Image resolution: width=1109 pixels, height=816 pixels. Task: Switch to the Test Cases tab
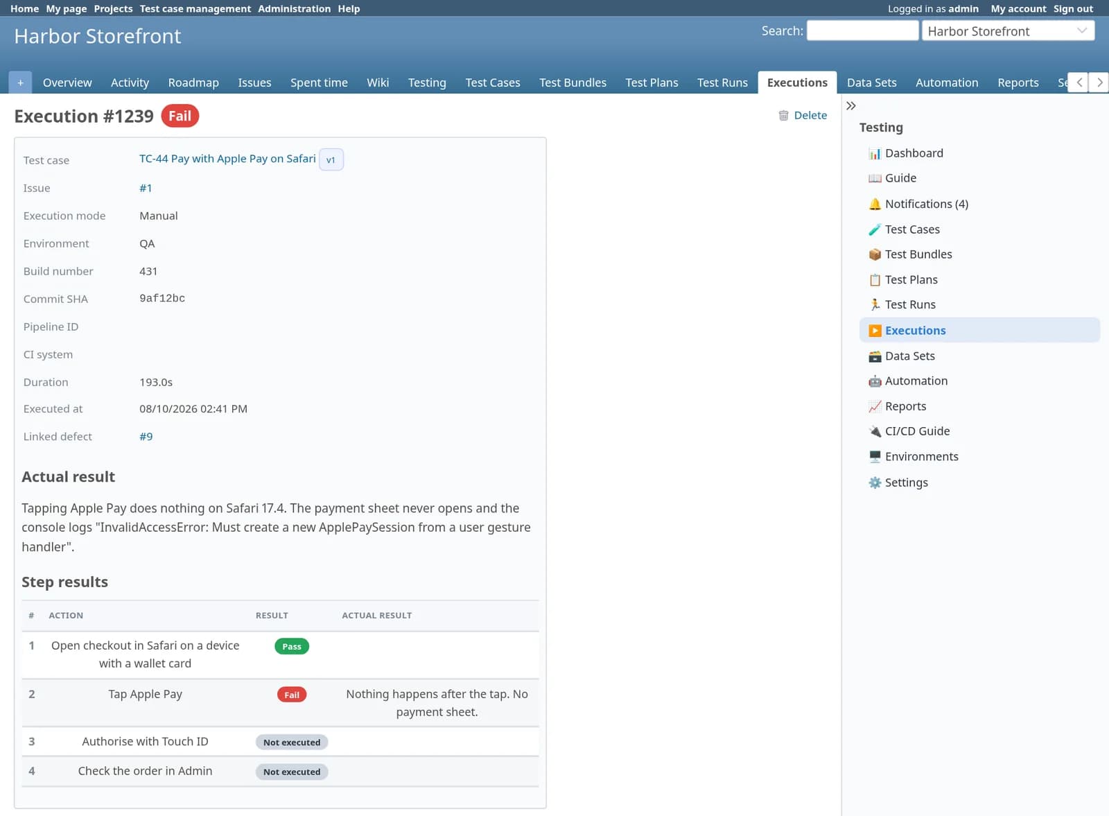[x=492, y=83]
